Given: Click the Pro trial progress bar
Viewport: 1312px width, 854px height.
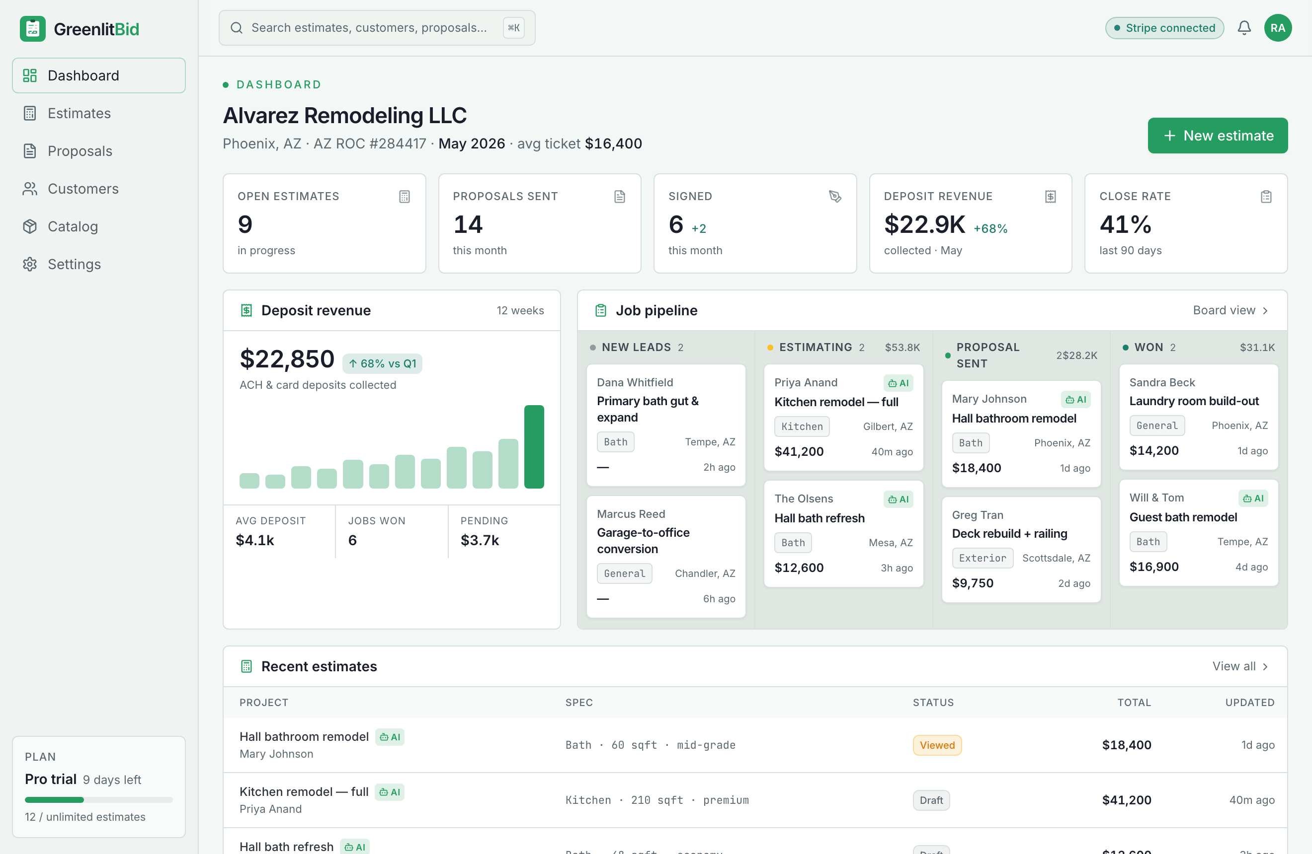Looking at the screenshot, I should coord(99,799).
